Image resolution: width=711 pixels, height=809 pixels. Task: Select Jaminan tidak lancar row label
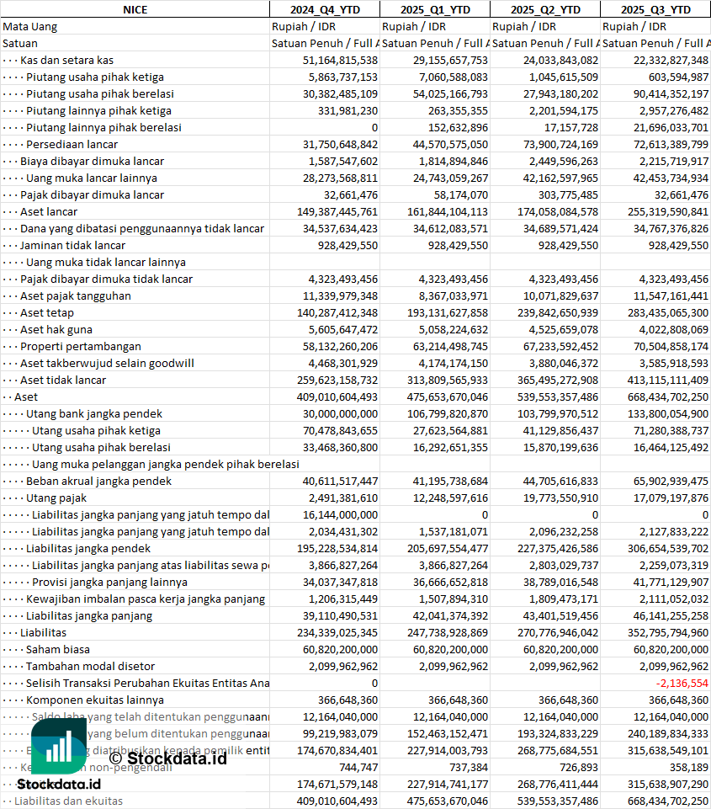[72, 246]
